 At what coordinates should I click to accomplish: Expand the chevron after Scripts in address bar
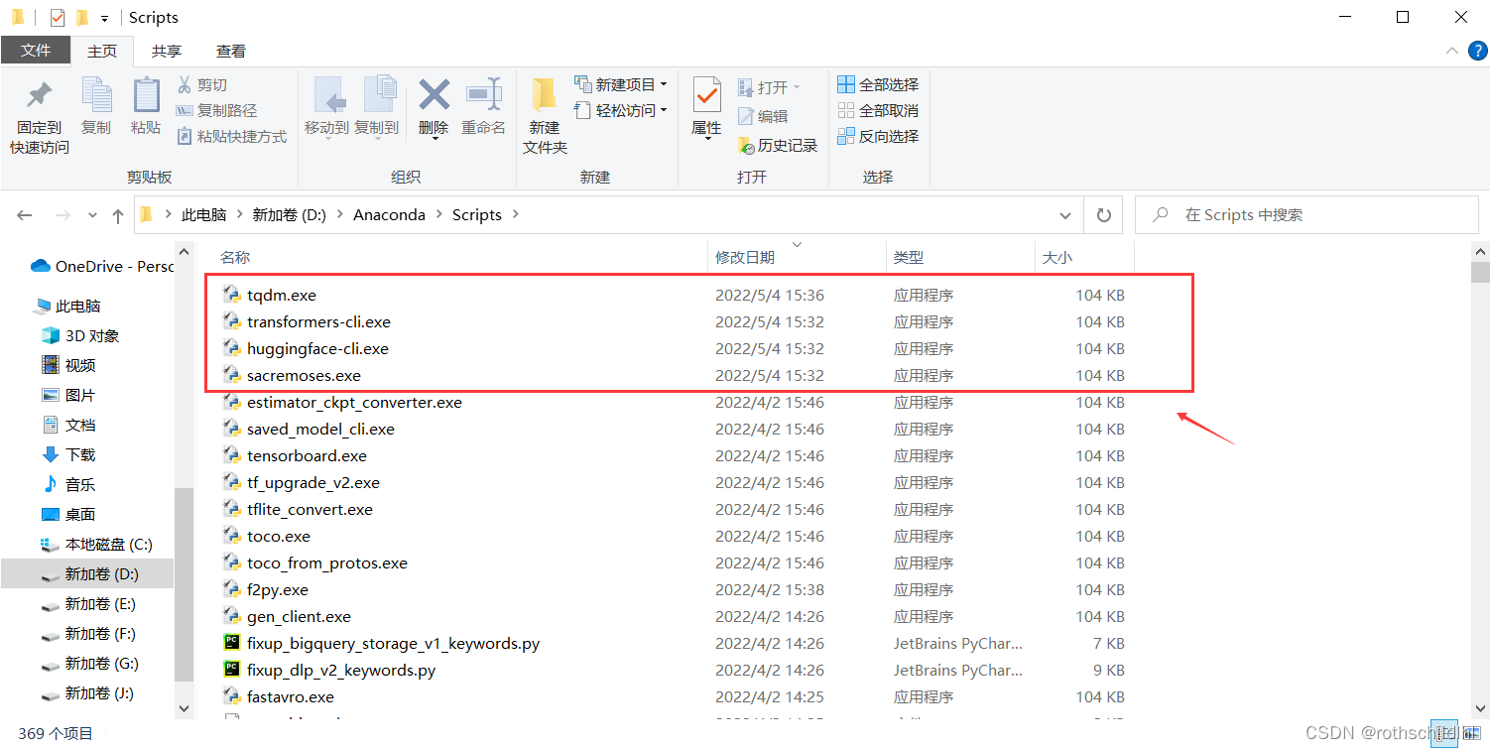(x=516, y=214)
